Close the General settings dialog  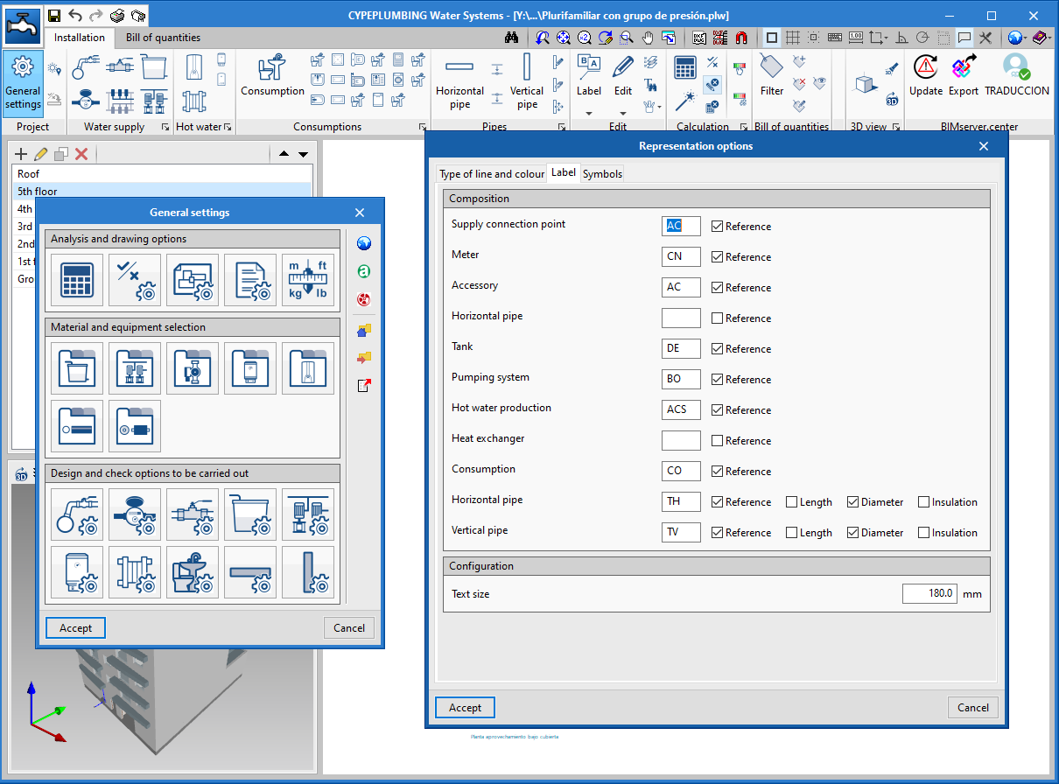click(x=360, y=213)
